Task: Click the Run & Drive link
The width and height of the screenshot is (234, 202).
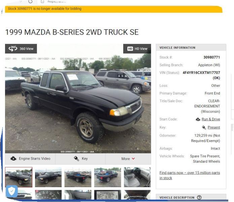Action: tap(211, 119)
